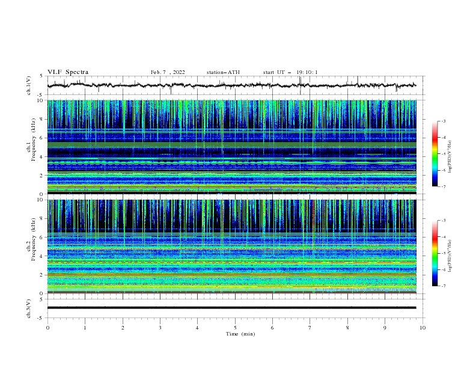Image resolution: width=476 pixels, height=368 pixels.
Task: Click the ch.1 spectrogram color bar
Action: tap(435, 154)
